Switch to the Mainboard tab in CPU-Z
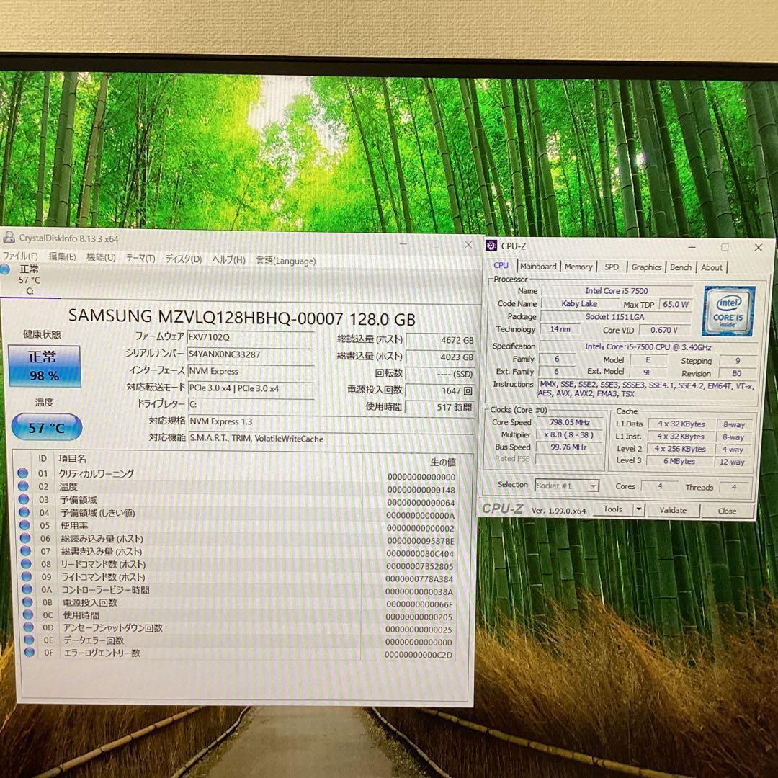778x778 pixels. click(538, 267)
